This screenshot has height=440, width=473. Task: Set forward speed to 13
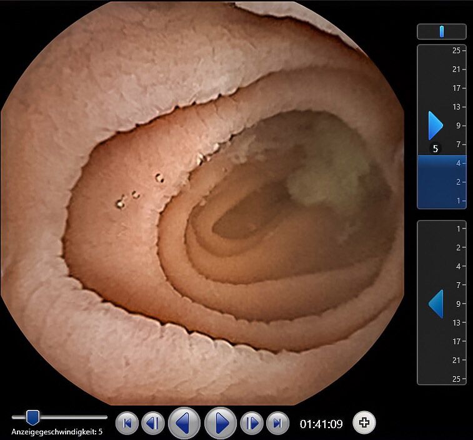pos(456,107)
